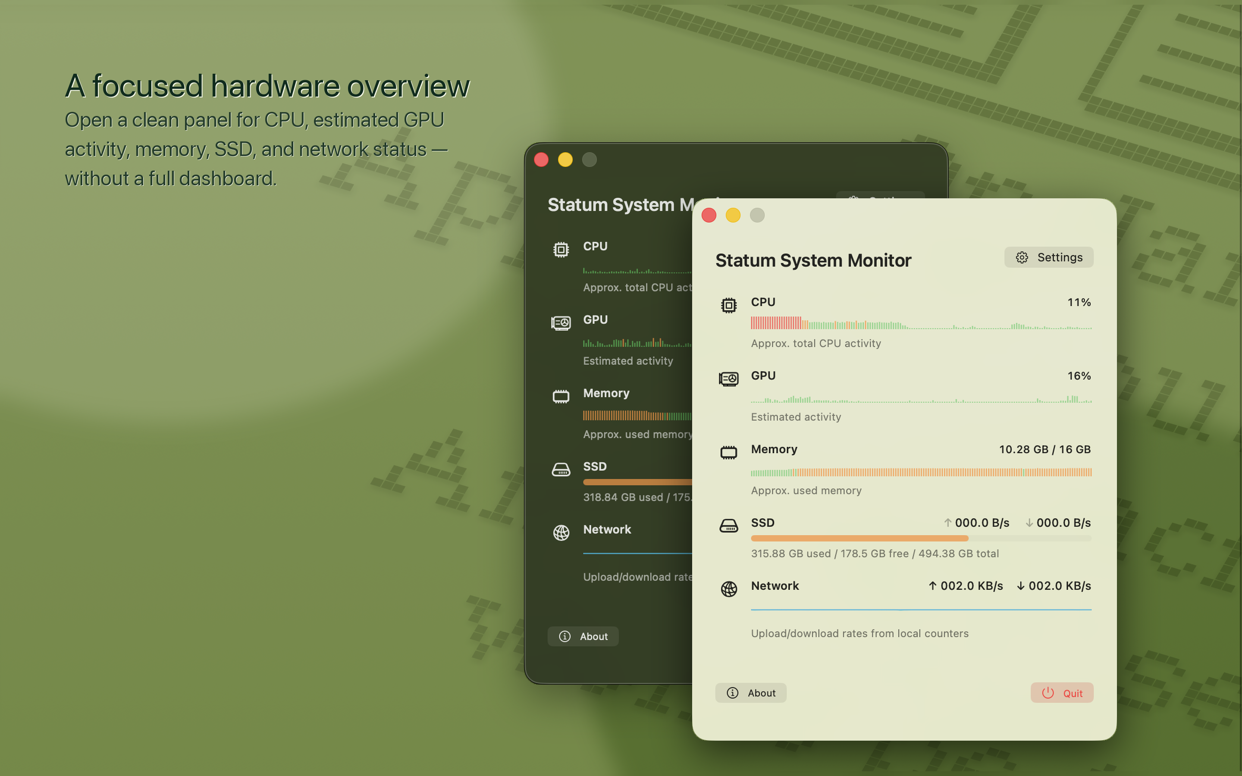Click the Network rate line in the dark window
The width and height of the screenshot is (1242, 776).
(637, 553)
